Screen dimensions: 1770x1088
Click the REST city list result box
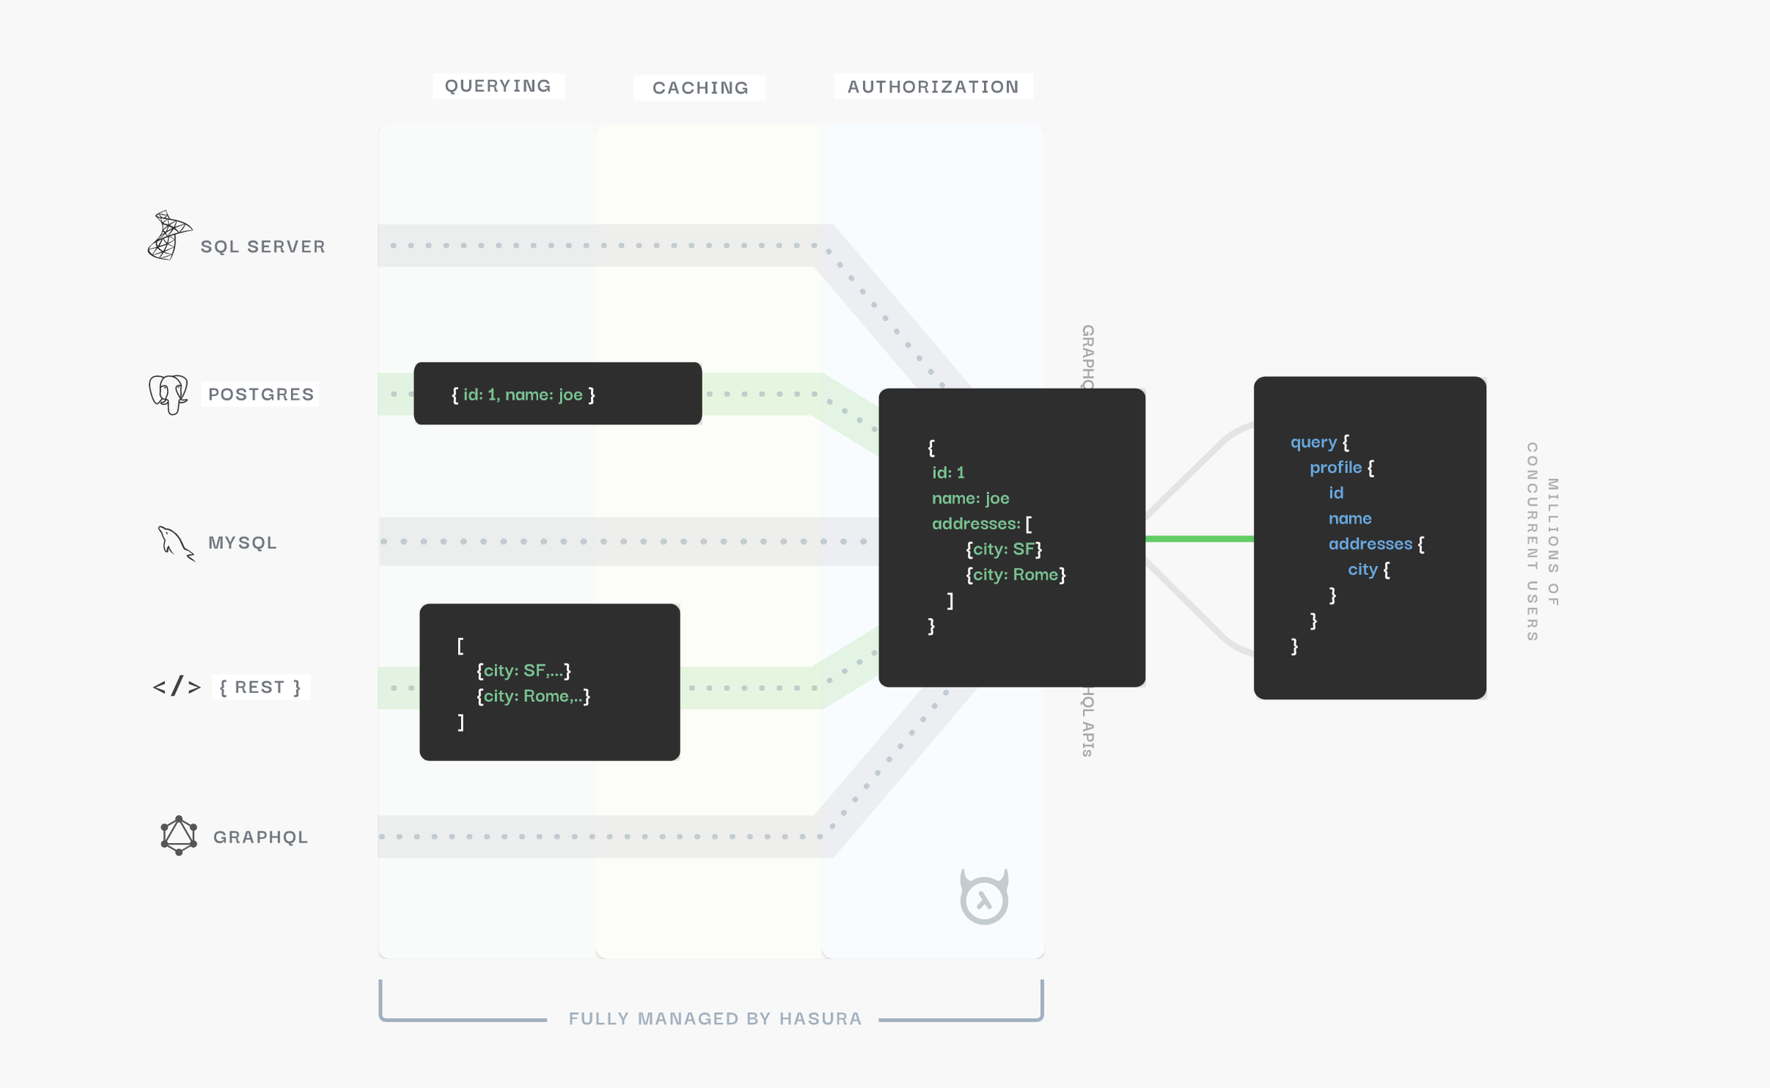[x=549, y=682]
